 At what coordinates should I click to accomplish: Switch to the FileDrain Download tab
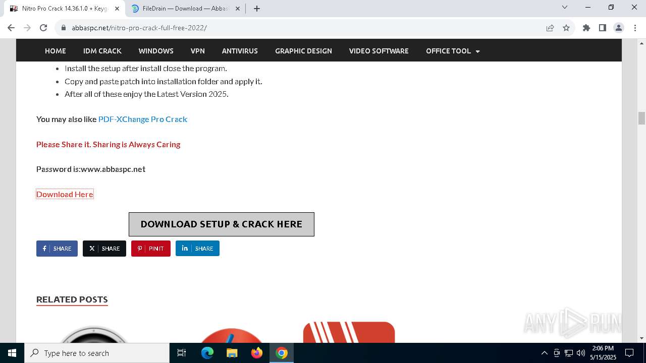(186, 9)
